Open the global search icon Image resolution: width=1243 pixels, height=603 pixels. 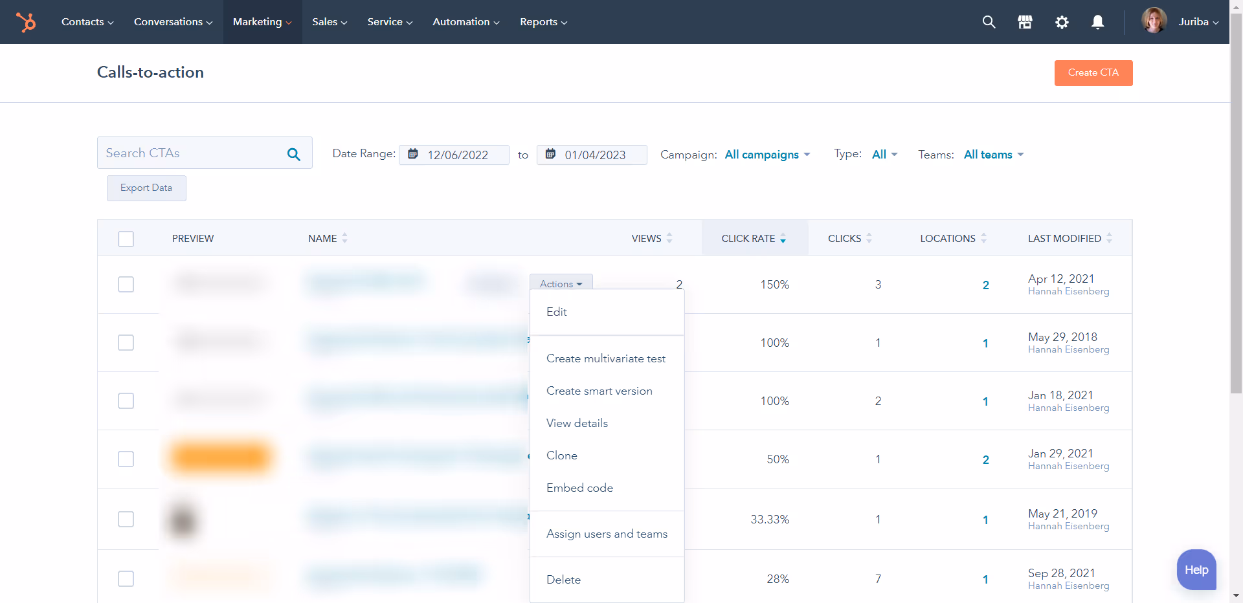pos(989,22)
